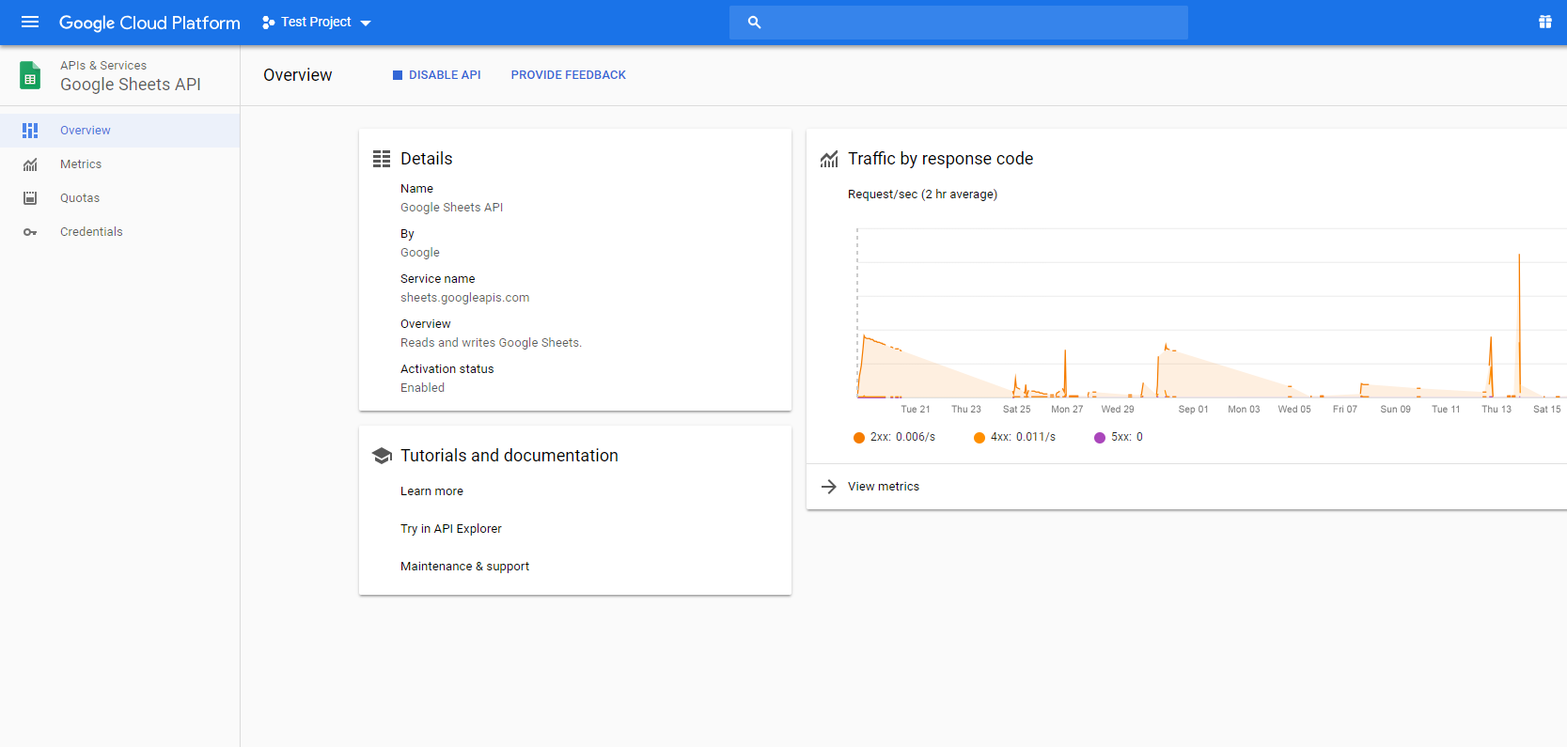Open the Learn more documentation link
This screenshot has width=1567, height=747.
[431, 491]
